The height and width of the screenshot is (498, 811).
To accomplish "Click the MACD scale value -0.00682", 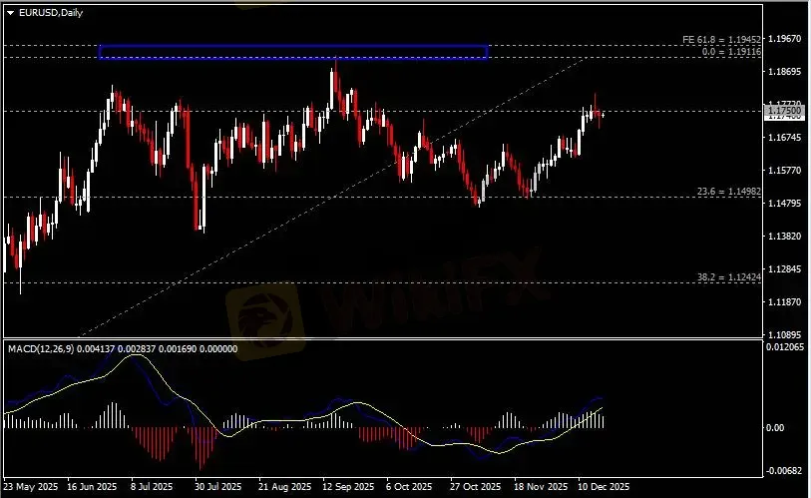I will point(783,471).
